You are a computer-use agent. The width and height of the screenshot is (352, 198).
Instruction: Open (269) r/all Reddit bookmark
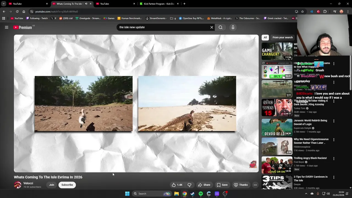66,18
